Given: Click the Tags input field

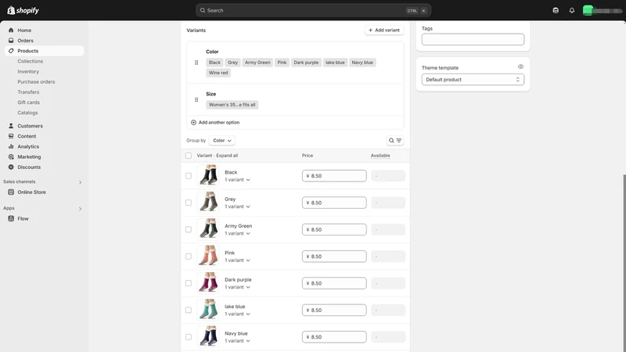Looking at the screenshot, I should 473,40.
